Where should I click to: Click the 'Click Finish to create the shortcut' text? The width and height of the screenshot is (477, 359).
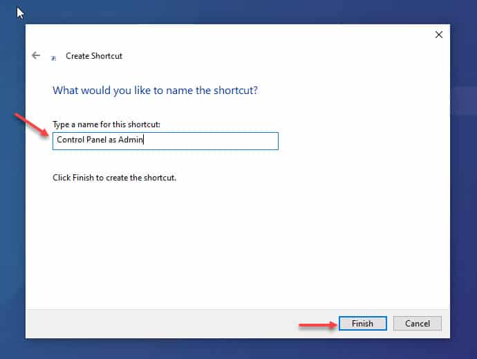coord(114,178)
